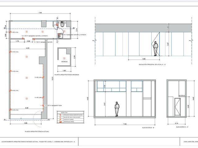
Task: Click the ceiling outlet symbol inside Bodega plan
Action: (x=64, y=58)
